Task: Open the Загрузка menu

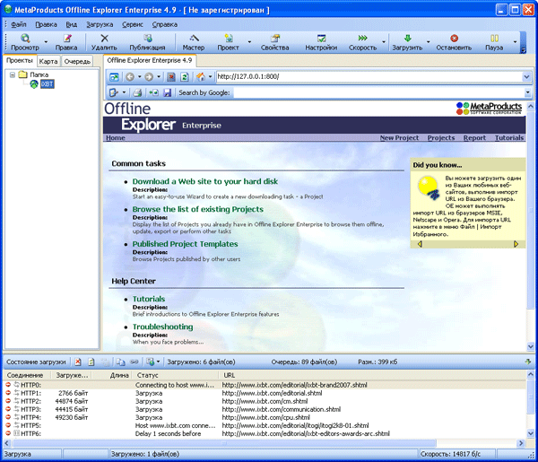Action: [x=100, y=24]
